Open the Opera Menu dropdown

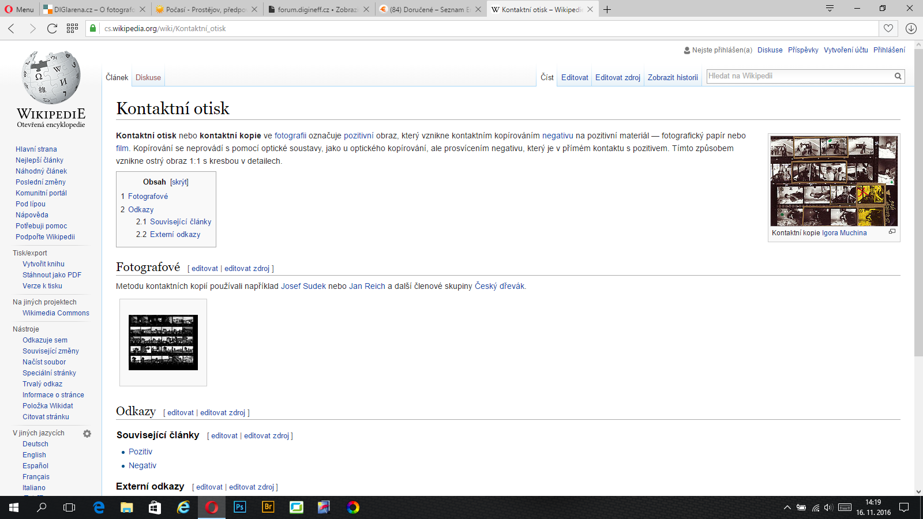tap(20, 9)
